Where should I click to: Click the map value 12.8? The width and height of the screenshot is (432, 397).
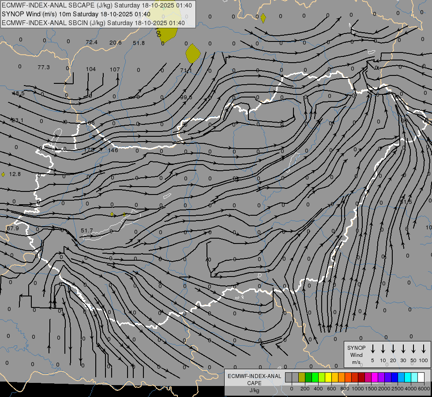15,174
